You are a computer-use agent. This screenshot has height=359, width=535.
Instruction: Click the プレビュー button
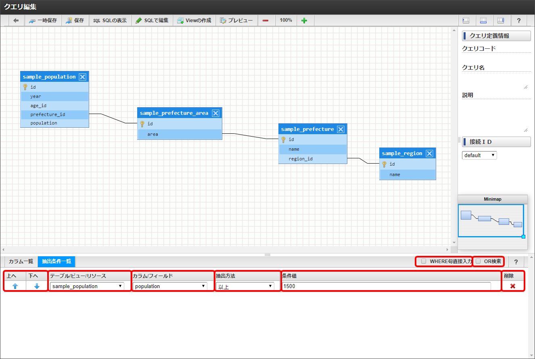236,21
